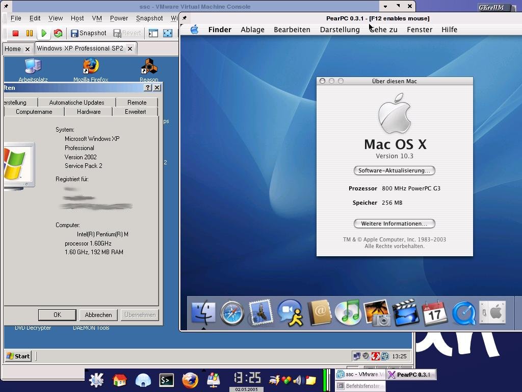The width and height of the screenshot is (522, 392).
Task: Switch to Befehlsfenster taskbar entry
Action: click(360, 386)
